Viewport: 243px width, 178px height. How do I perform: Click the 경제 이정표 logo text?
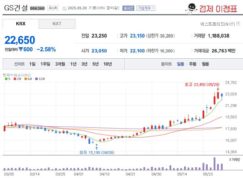coord(218,9)
